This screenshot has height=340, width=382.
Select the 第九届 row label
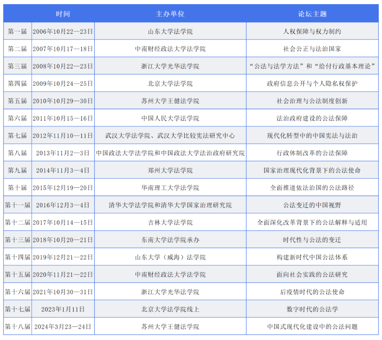click(17, 170)
